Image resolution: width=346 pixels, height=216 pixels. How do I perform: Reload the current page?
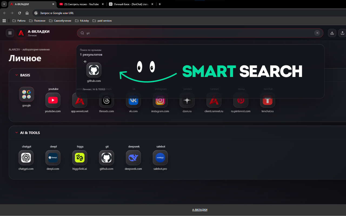click(x=19, y=13)
